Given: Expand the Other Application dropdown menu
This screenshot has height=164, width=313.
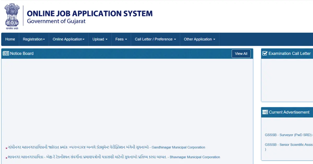Looking at the screenshot, I should tap(200, 39).
